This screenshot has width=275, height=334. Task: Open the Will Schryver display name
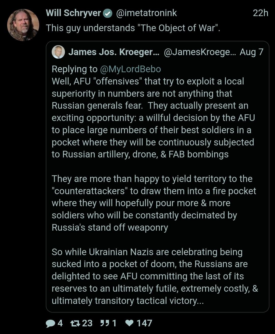pos(73,13)
